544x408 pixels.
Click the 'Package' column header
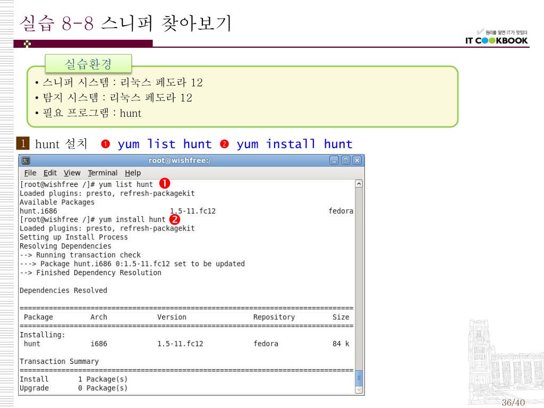pos(38,317)
